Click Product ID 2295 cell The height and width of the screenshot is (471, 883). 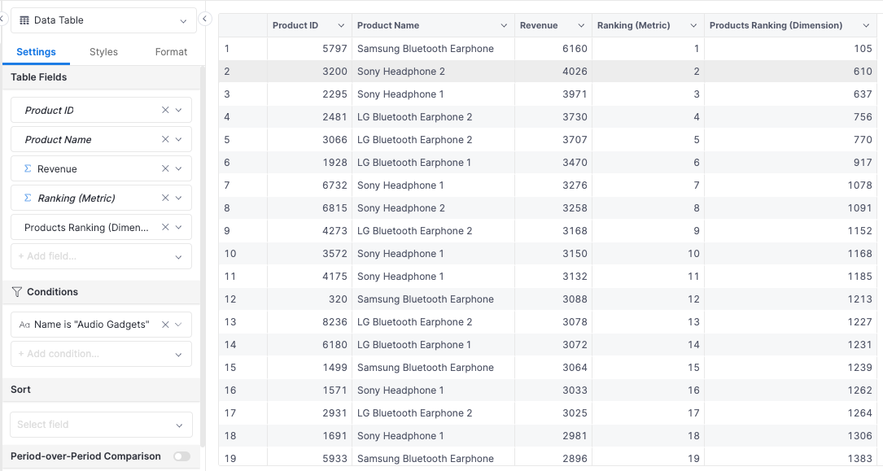point(310,94)
